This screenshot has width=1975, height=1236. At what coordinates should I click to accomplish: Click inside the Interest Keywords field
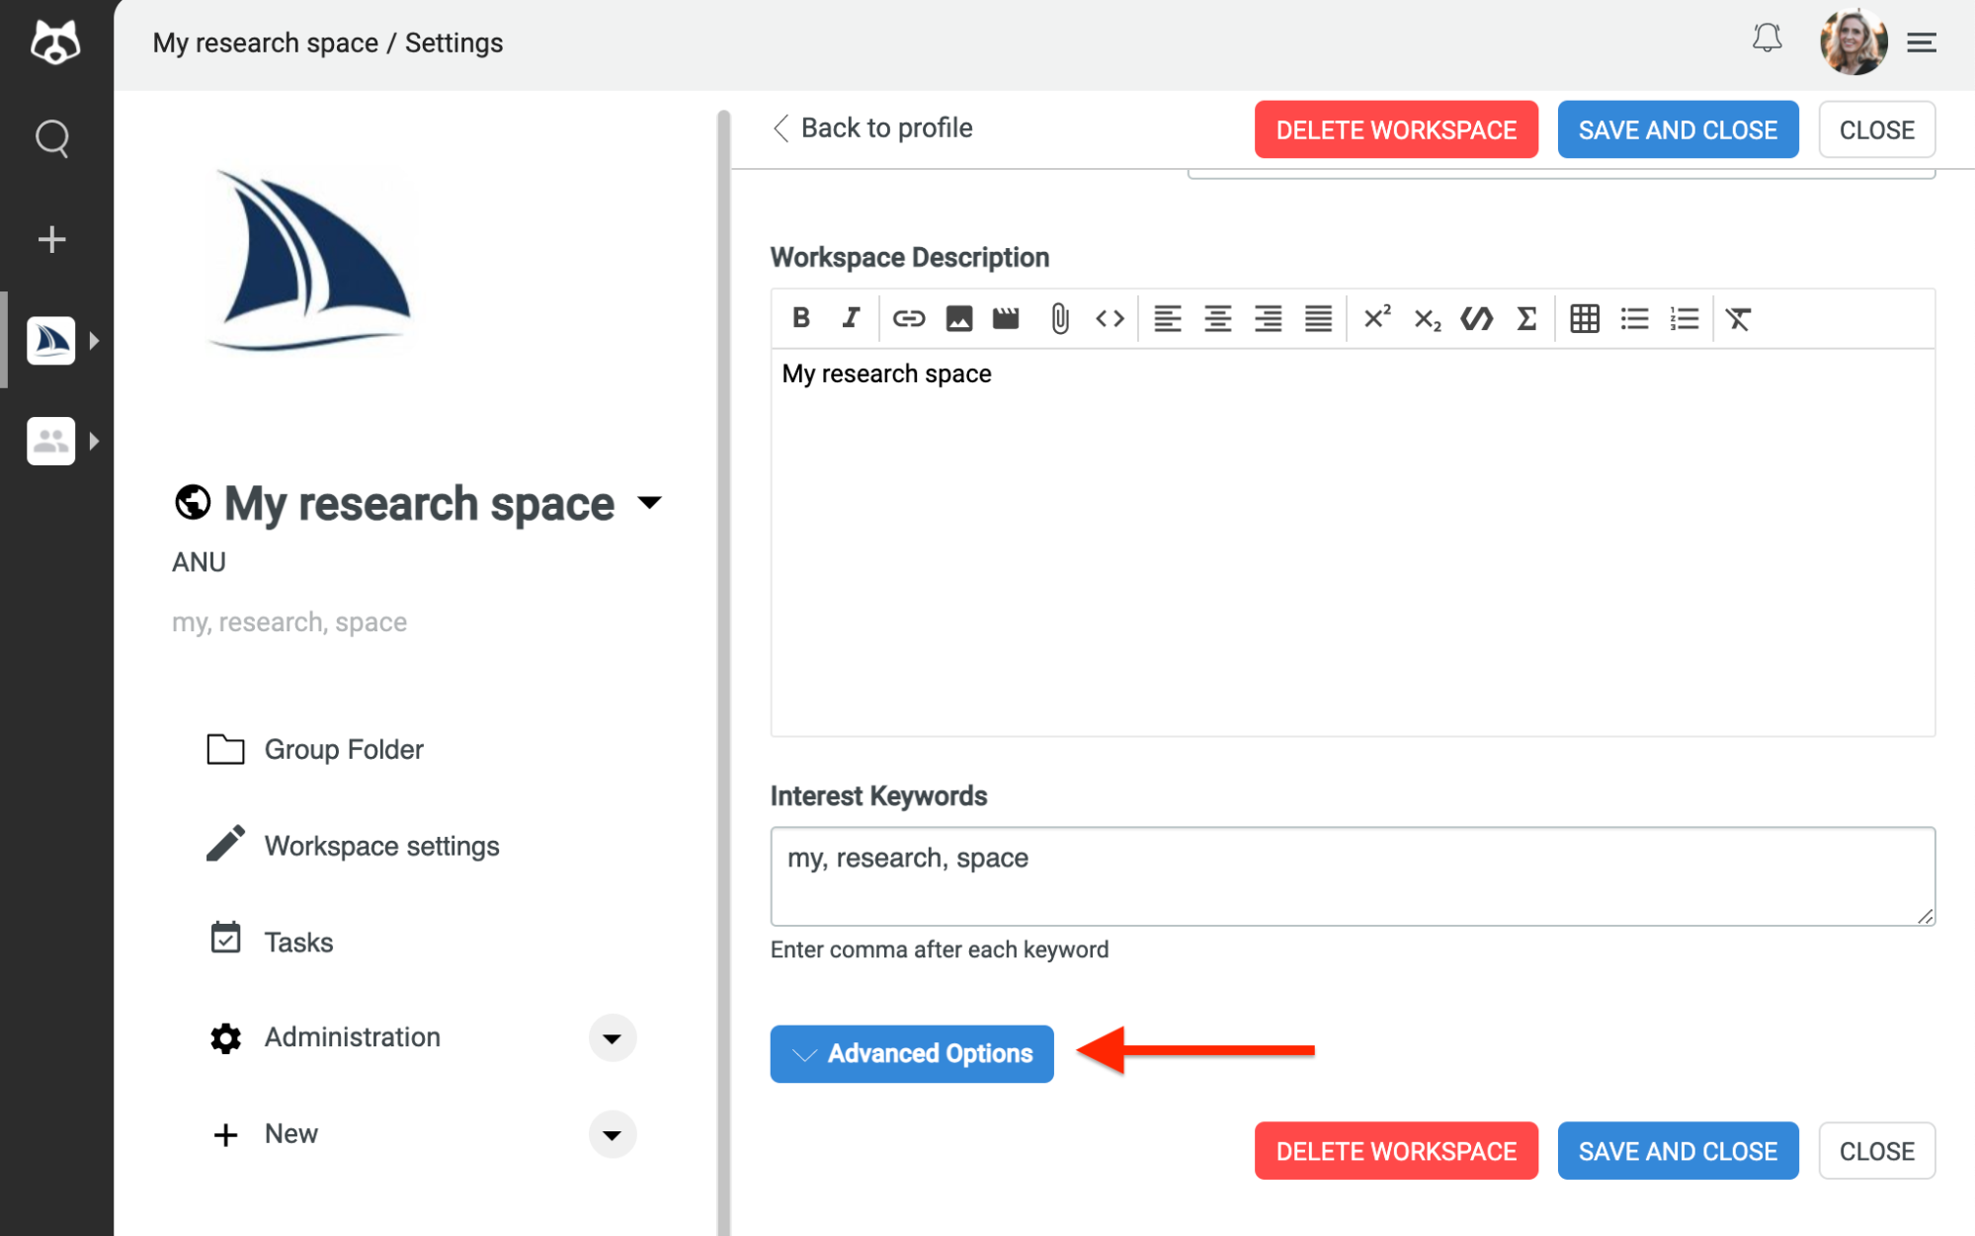pos(1351,875)
